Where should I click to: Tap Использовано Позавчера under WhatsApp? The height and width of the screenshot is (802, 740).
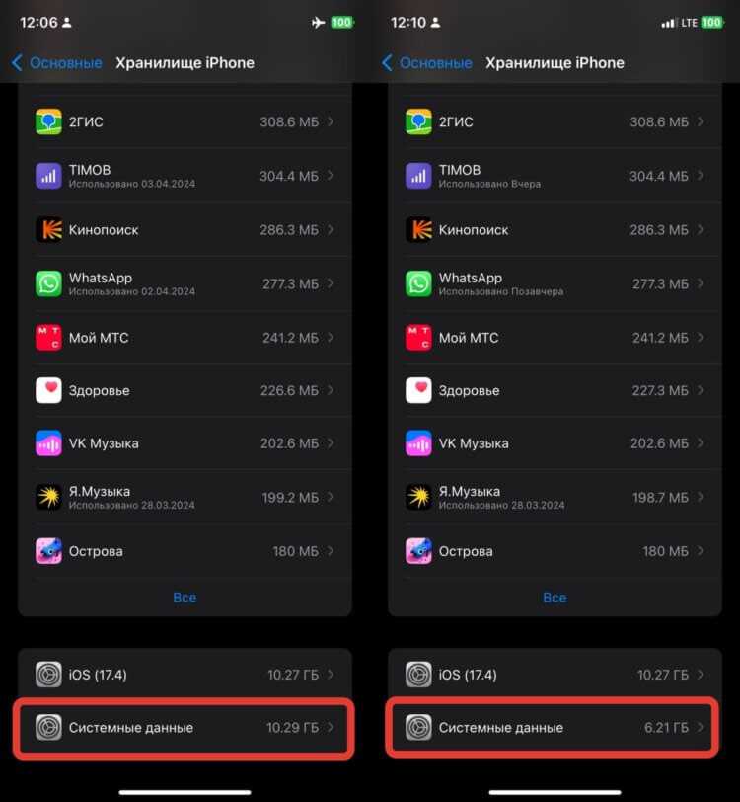coord(501,291)
